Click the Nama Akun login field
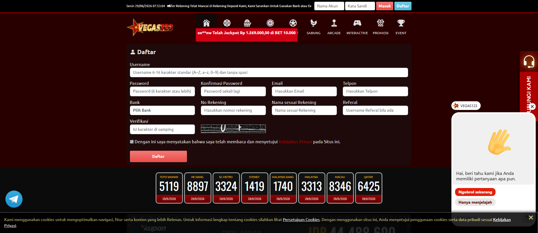This screenshot has width=538, height=233. [x=329, y=6]
